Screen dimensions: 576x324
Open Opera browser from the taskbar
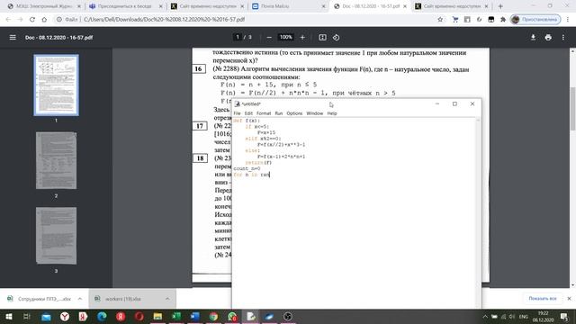139,316
